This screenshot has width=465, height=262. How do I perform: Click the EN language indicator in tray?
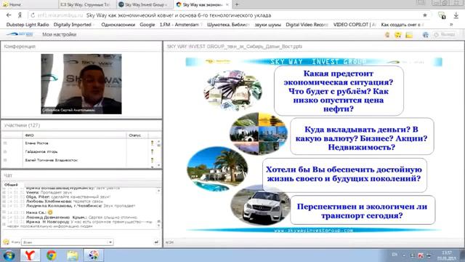pyautogui.click(x=395, y=255)
